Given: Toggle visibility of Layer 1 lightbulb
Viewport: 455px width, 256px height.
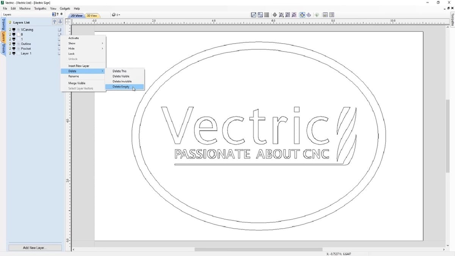Looking at the screenshot, I should pyautogui.click(x=10, y=53).
